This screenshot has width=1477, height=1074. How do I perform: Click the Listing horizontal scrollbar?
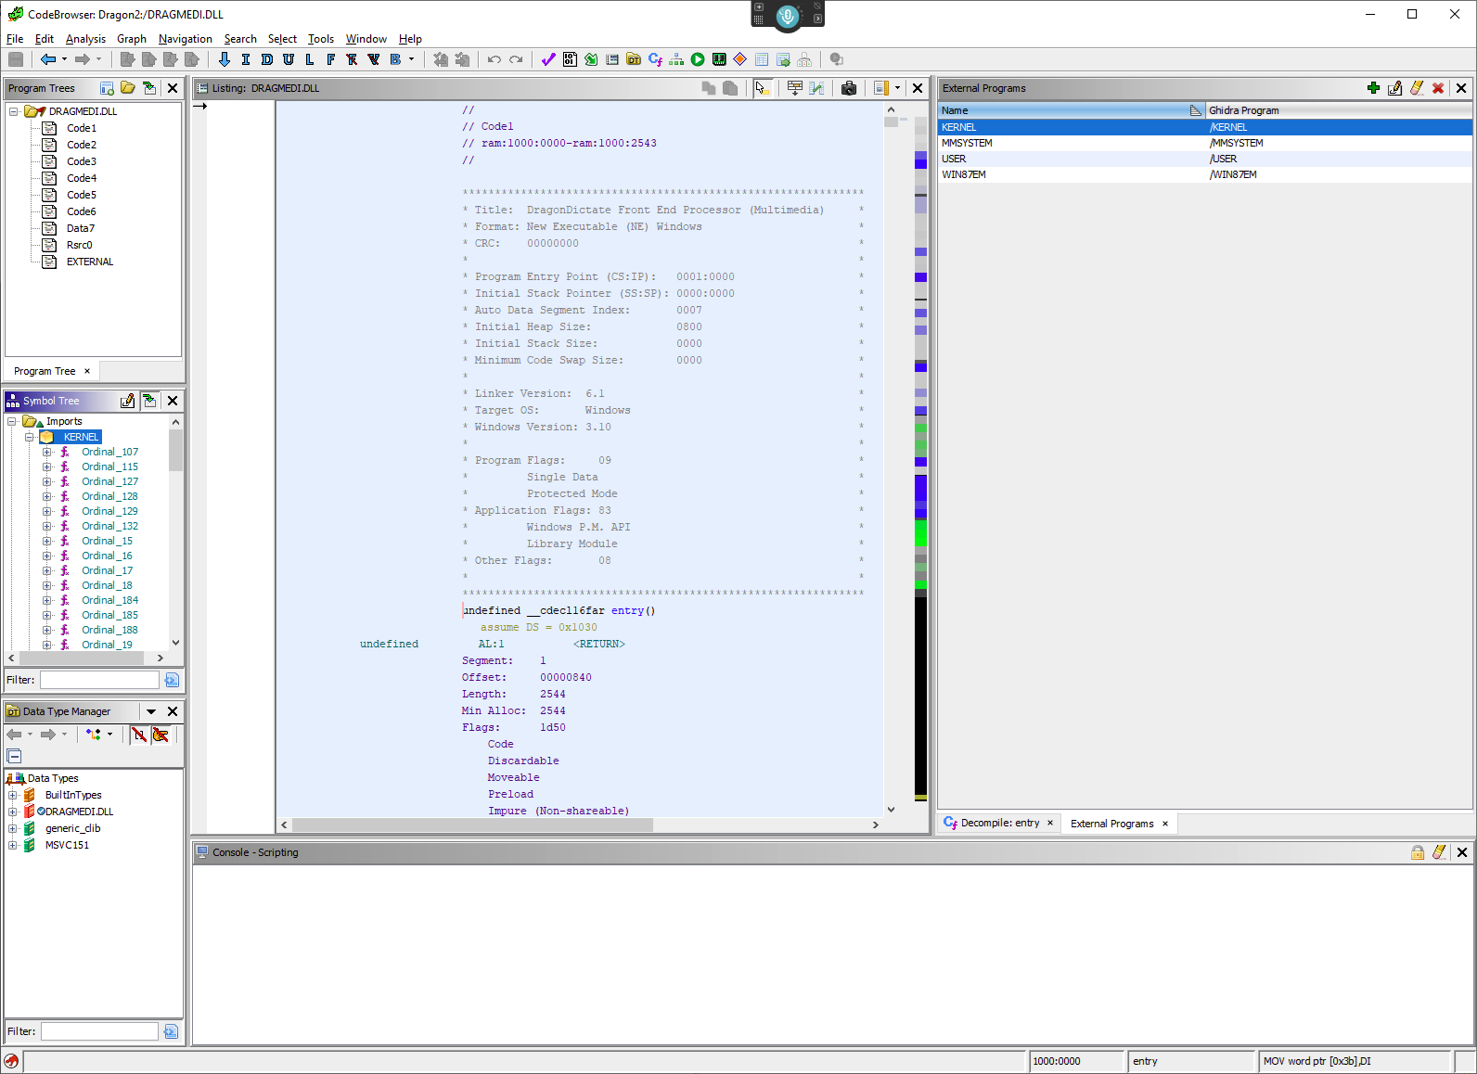473,825
